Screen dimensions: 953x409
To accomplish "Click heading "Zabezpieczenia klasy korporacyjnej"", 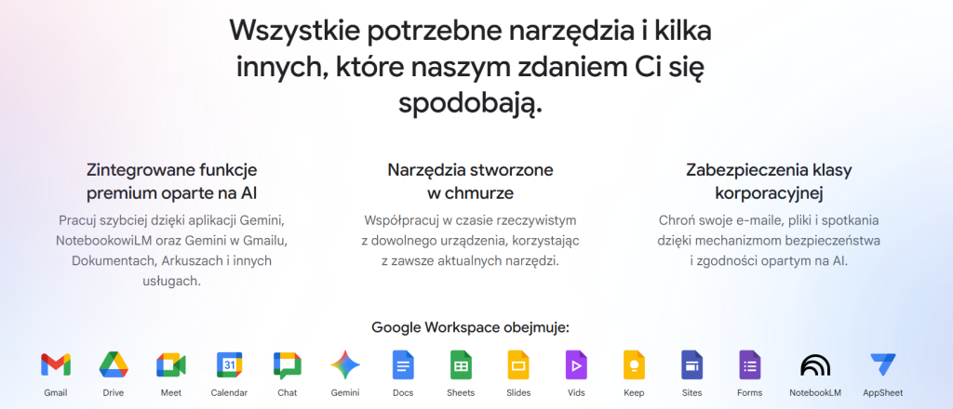I will pyautogui.click(x=769, y=181).
